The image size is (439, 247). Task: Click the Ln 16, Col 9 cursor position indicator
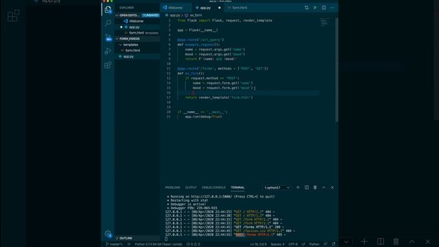(259, 244)
